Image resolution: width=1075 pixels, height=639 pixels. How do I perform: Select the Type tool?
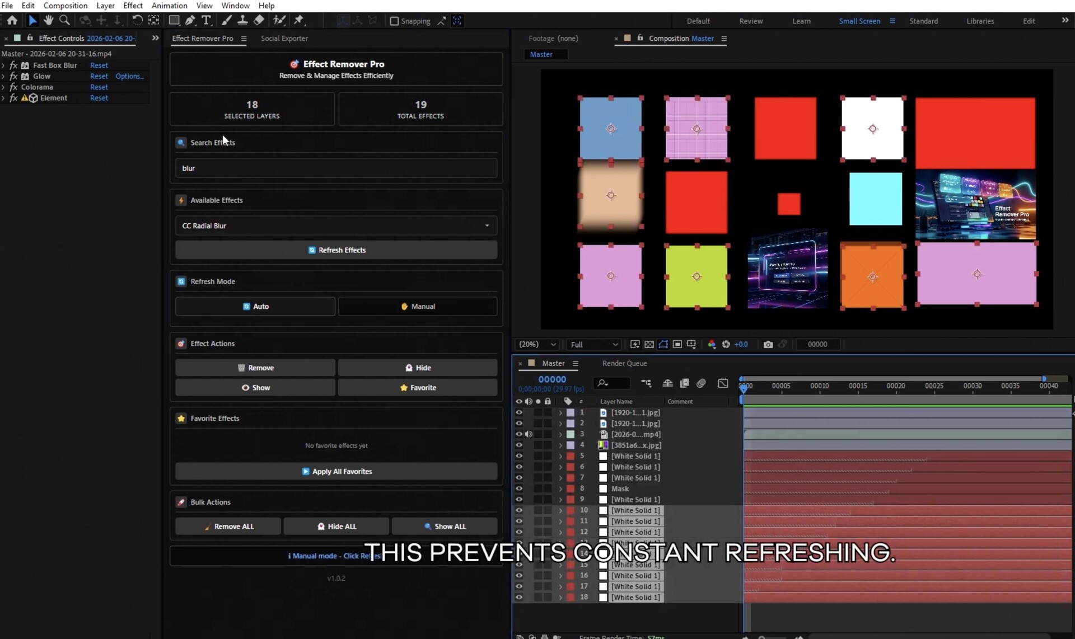click(207, 20)
